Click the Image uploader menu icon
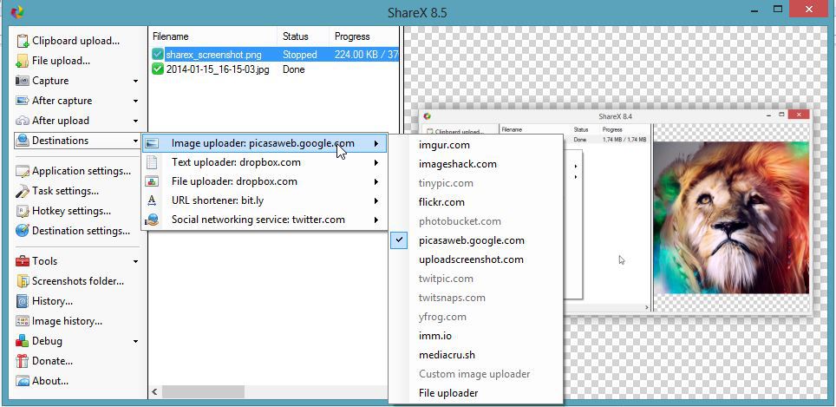 coord(152,143)
